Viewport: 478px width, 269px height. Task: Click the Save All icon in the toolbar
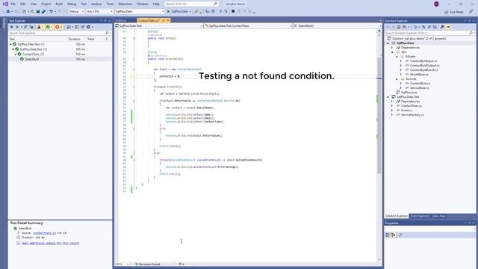[x=43, y=11]
